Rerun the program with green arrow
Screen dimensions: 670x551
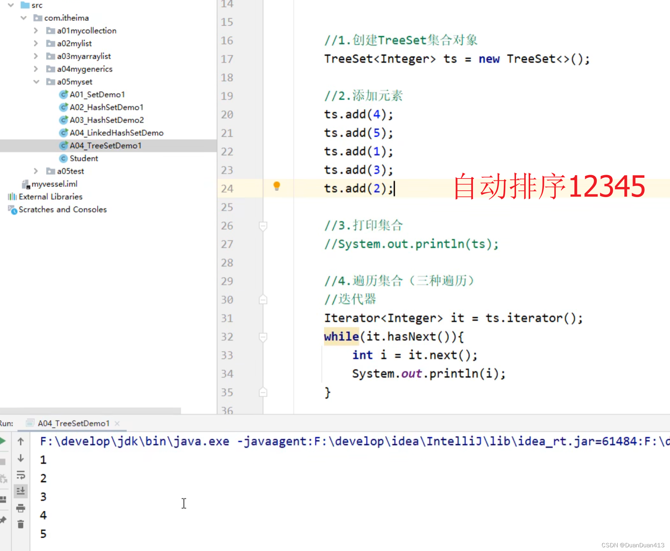tap(2, 441)
